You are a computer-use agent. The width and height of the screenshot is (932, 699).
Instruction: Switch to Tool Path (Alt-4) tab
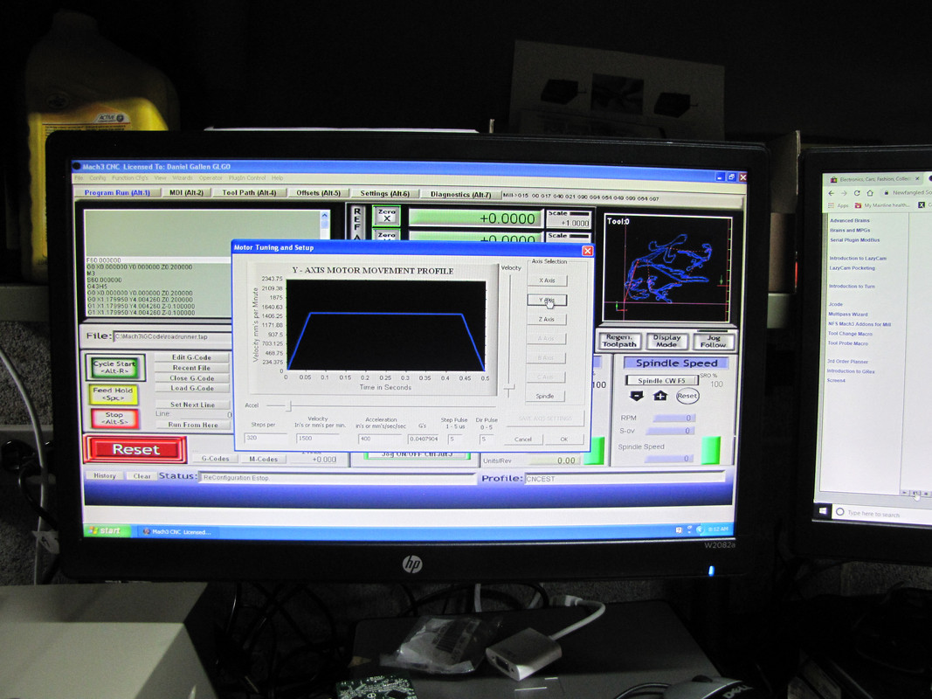(249, 192)
